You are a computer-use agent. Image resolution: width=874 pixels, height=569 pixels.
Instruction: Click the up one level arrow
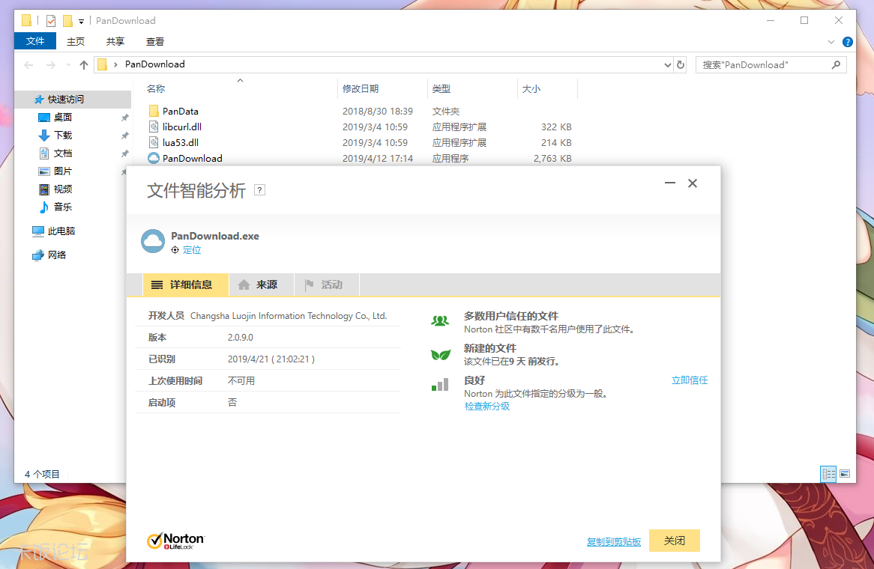click(84, 65)
